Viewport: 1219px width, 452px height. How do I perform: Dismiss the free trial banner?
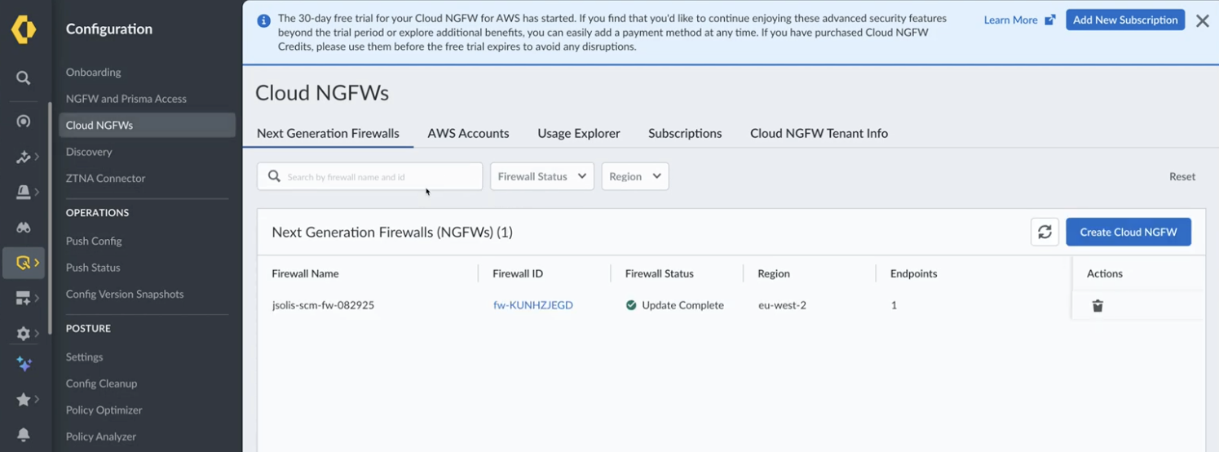tap(1202, 21)
